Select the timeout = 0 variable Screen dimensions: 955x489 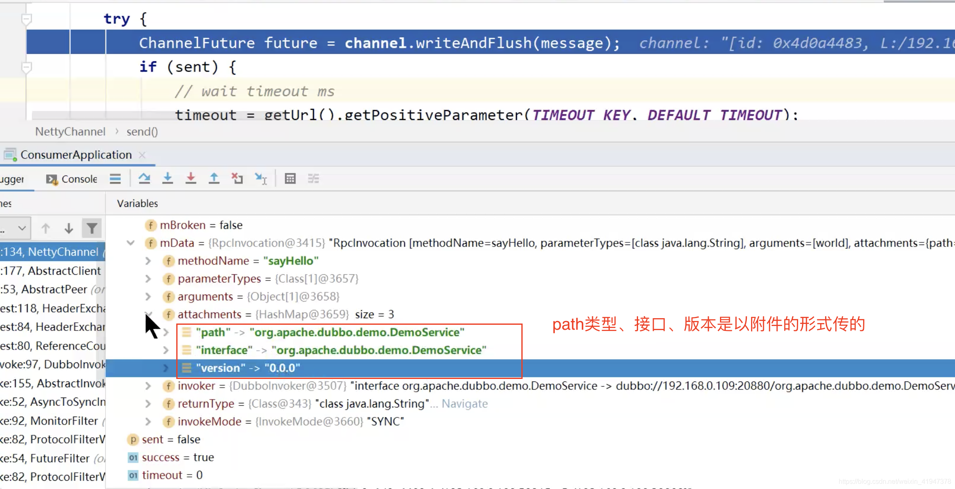coord(165,475)
